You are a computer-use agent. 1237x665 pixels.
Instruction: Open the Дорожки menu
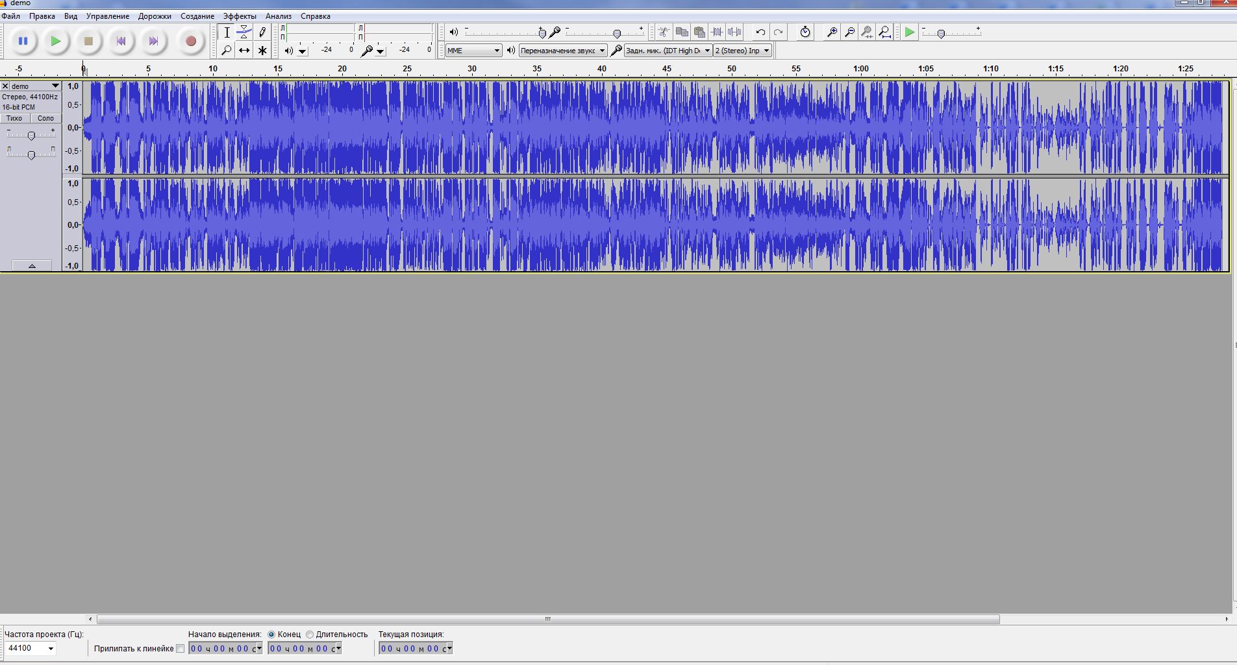[x=155, y=16]
